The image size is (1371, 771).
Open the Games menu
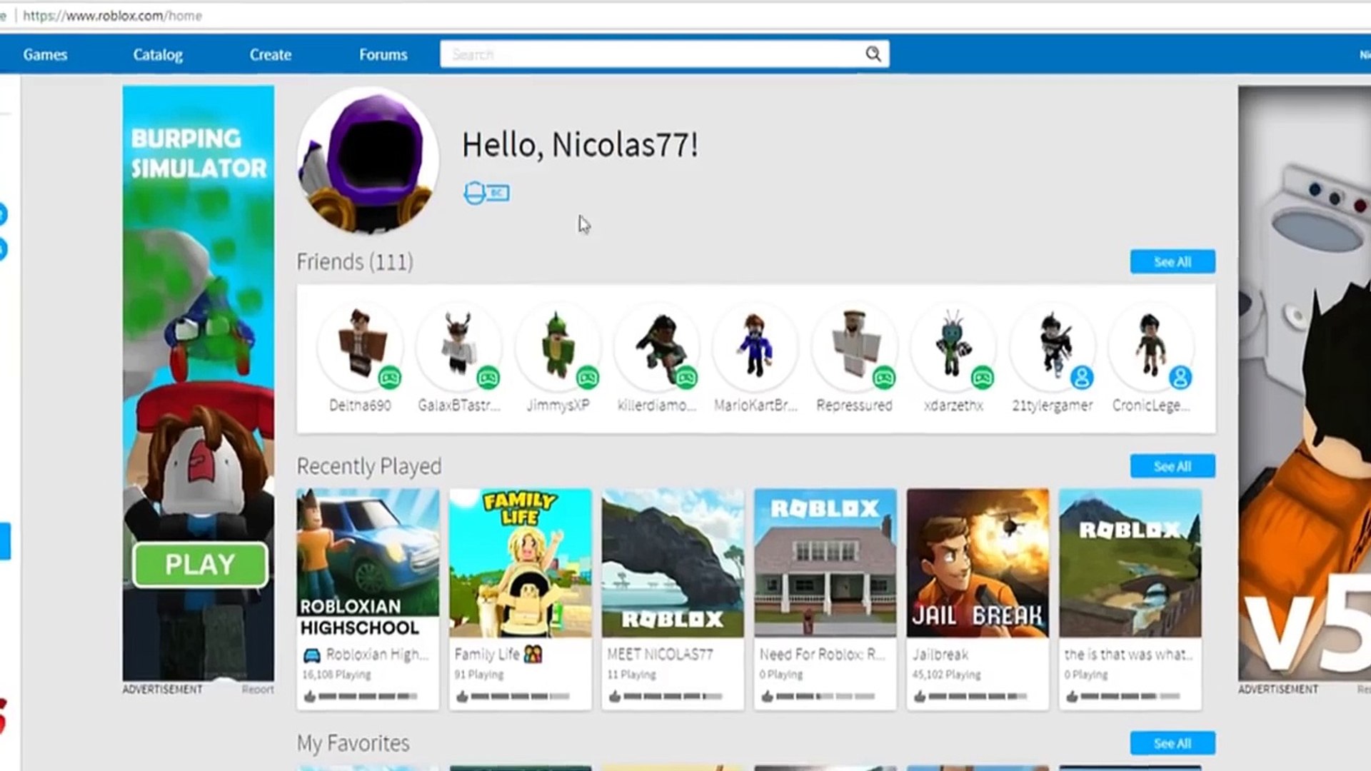click(45, 55)
